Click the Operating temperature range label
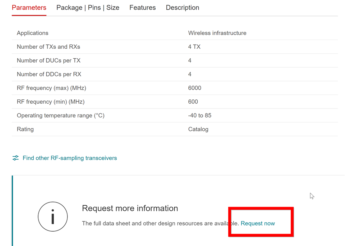Image resolution: width=345 pixels, height=246 pixels. (x=61, y=116)
